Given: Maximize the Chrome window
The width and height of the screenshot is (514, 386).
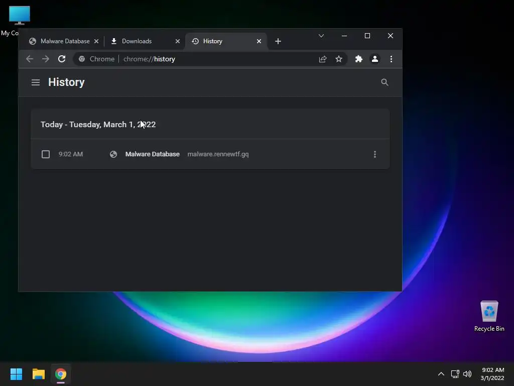Looking at the screenshot, I should 367,36.
